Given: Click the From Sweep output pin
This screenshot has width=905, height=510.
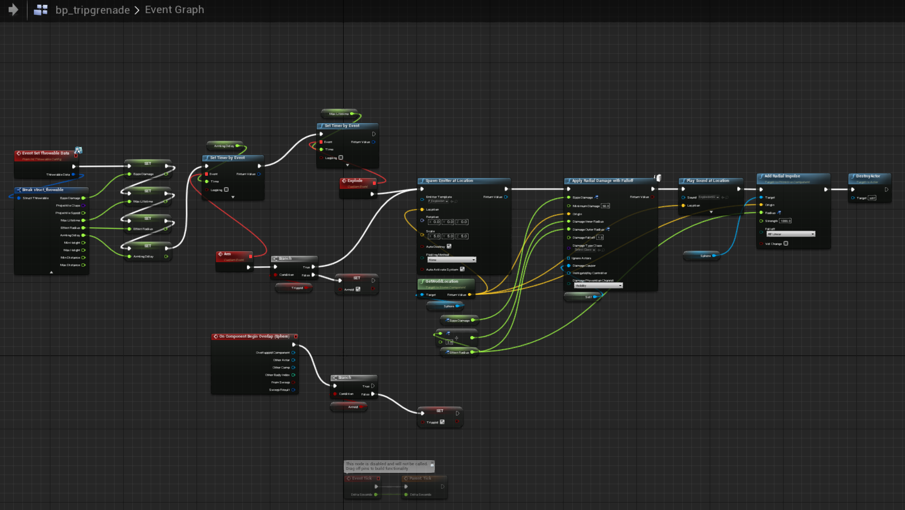Looking at the screenshot, I should [x=293, y=382].
